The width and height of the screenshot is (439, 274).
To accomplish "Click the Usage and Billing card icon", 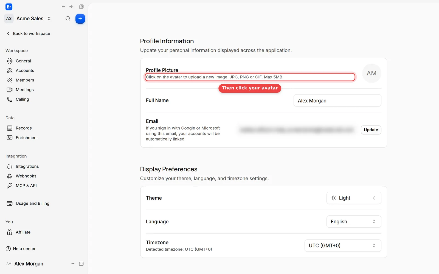I will (10, 203).
